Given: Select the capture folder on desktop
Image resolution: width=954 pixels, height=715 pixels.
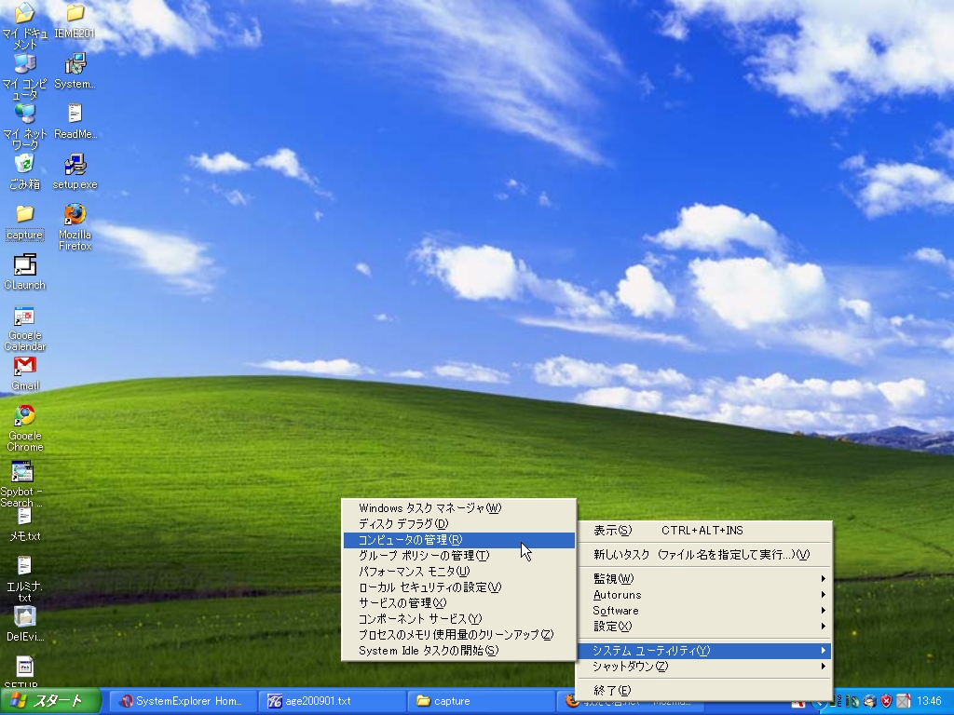Looking at the screenshot, I should 24,223.
